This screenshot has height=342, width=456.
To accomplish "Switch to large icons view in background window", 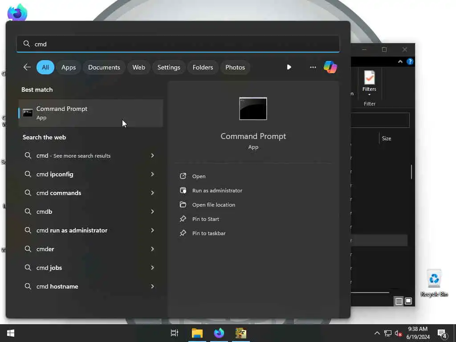I will (x=408, y=301).
